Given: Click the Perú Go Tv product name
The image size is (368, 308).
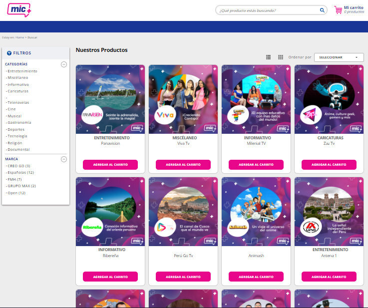Looking at the screenshot, I should (183, 256).
